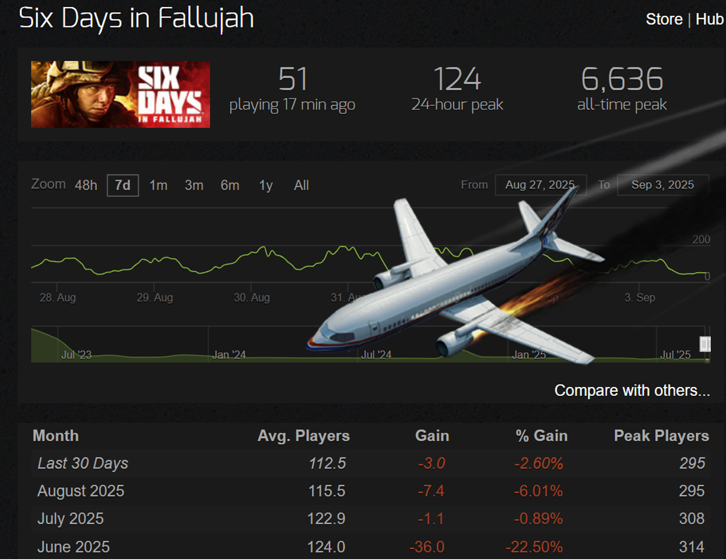
Task: Click the 29. Aug point on chart axis
Action: click(155, 297)
